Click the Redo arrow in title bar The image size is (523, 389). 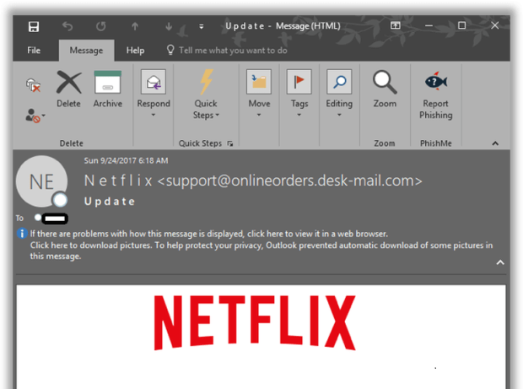click(x=101, y=26)
